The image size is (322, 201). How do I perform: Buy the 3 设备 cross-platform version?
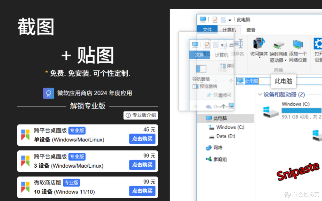point(142,165)
